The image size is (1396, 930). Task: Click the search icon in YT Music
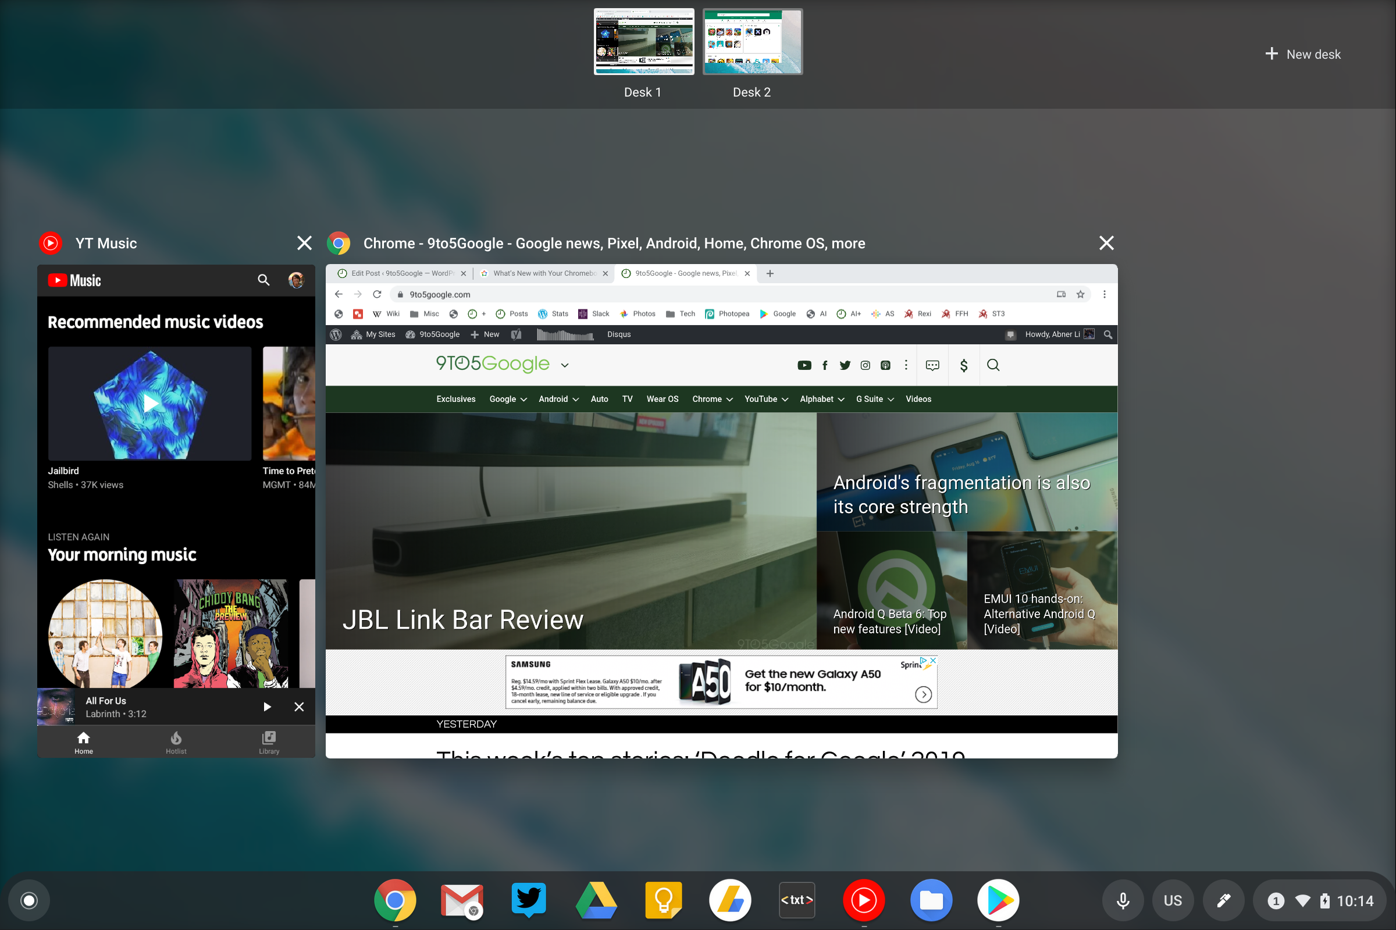pyautogui.click(x=263, y=280)
